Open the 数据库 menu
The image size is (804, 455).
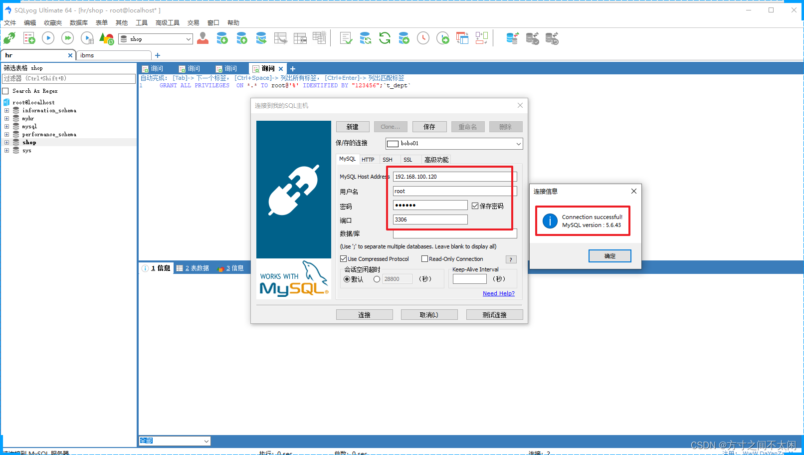click(x=79, y=23)
